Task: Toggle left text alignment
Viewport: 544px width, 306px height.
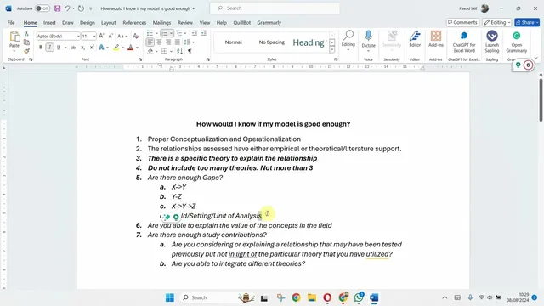Action: 150,42
